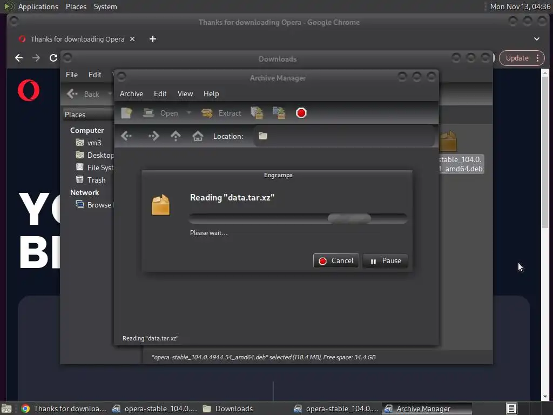The width and height of the screenshot is (553, 415).
Task: Open the Places menu in top panel
Action: [76, 6]
